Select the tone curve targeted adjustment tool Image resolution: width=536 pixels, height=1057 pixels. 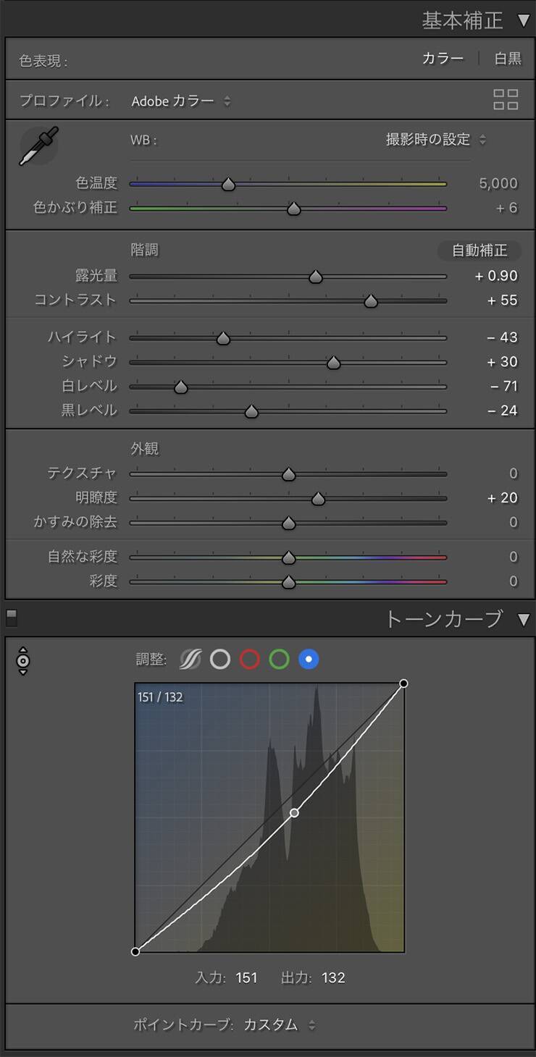(x=23, y=660)
